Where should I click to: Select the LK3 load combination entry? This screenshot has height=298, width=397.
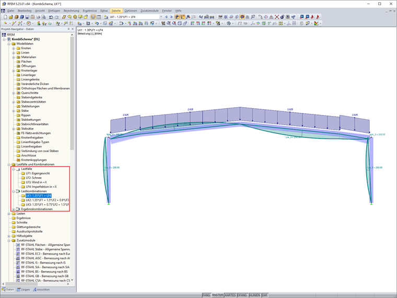tap(48, 204)
